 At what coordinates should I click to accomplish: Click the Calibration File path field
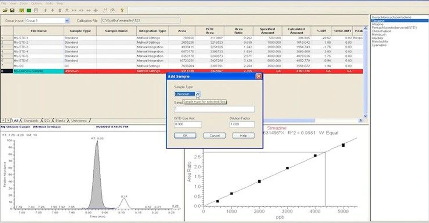click(x=141, y=21)
